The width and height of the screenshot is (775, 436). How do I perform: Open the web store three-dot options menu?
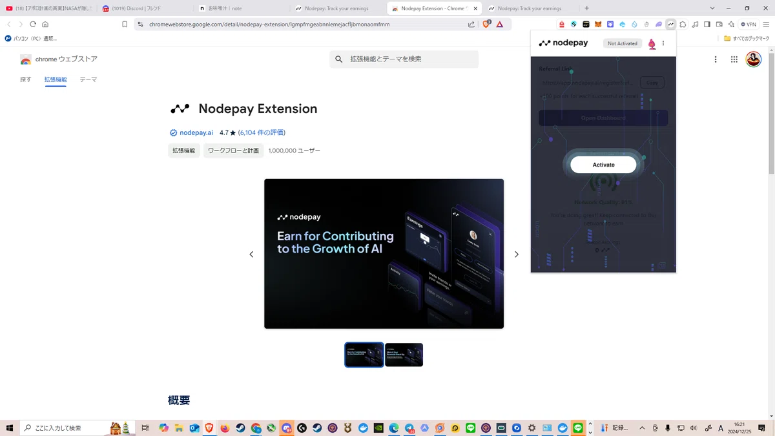coord(715,59)
